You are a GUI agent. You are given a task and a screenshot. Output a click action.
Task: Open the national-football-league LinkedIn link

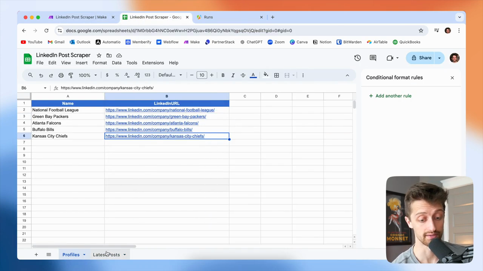click(x=160, y=110)
